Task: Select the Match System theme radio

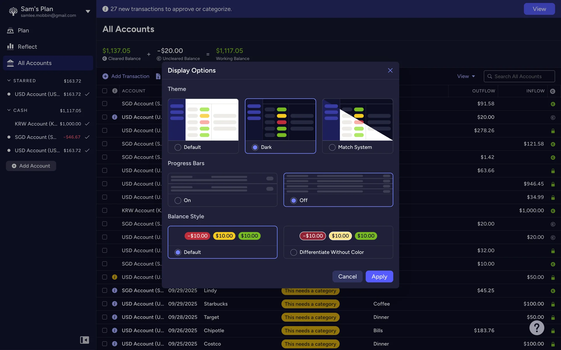Action: coord(332,147)
